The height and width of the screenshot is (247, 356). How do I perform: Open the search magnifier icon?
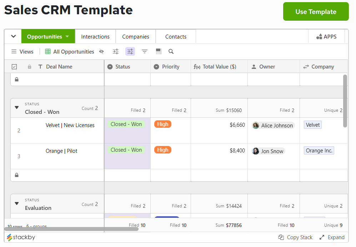(x=171, y=51)
